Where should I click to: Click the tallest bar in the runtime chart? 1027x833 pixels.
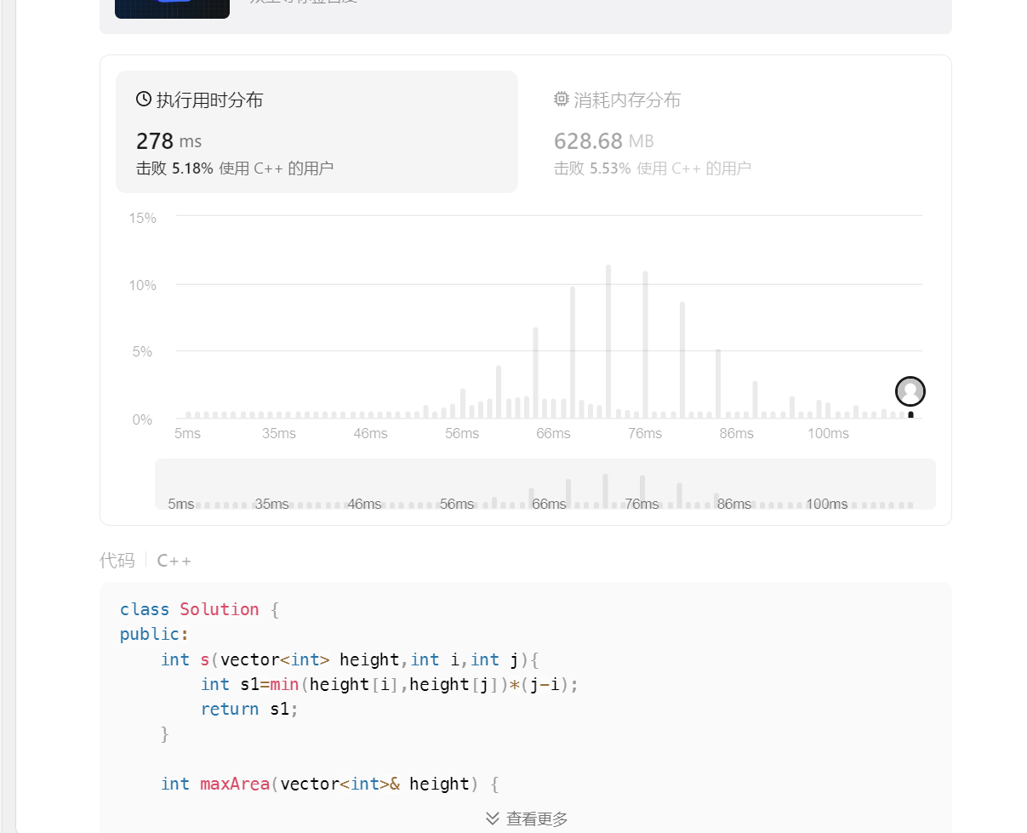click(x=608, y=340)
